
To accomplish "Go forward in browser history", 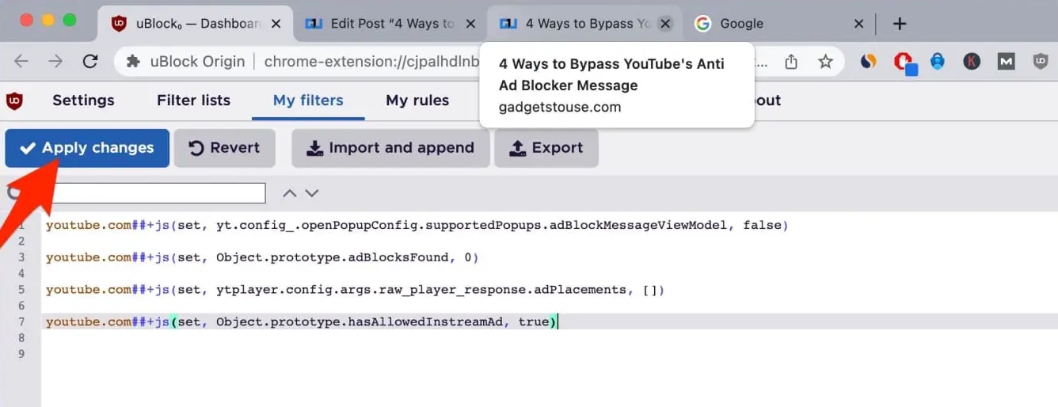I will point(55,61).
